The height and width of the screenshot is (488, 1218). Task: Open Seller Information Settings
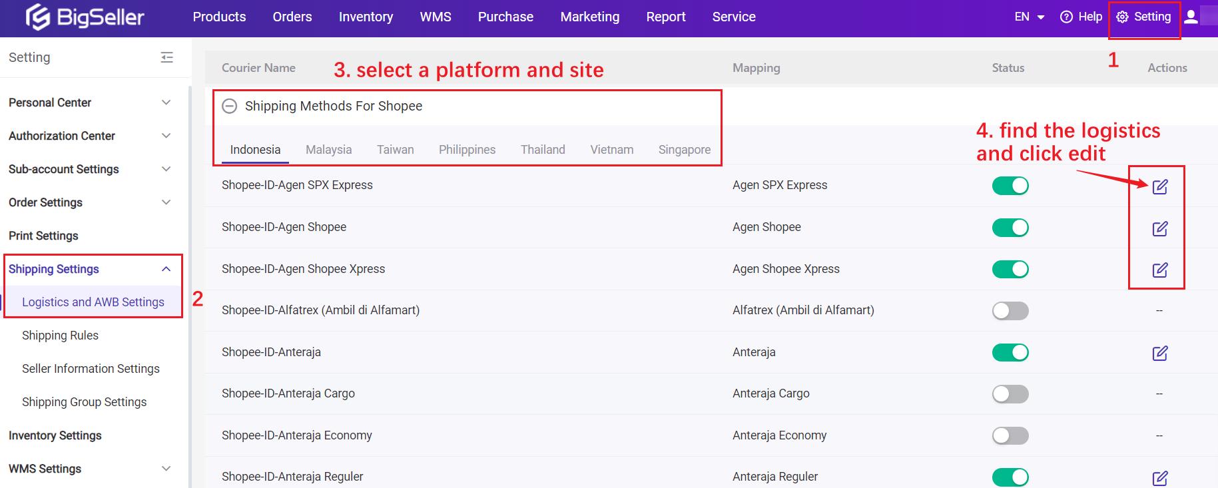click(91, 369)
